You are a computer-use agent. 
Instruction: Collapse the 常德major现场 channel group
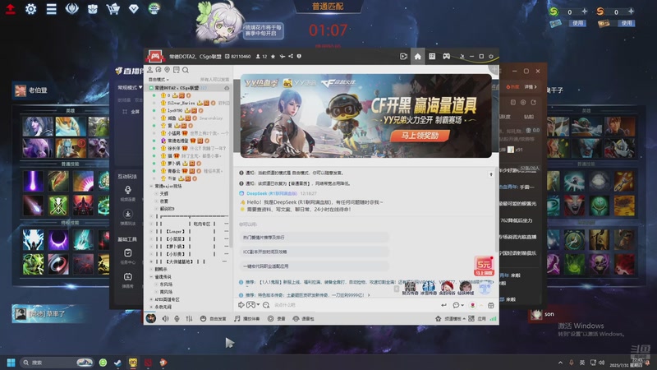151,186
